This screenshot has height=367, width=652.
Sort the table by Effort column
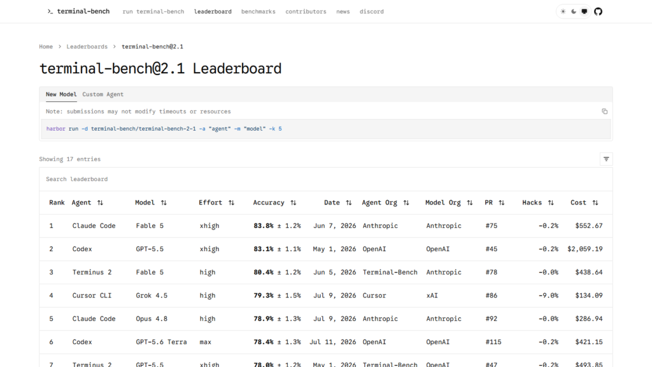(216, 203)
